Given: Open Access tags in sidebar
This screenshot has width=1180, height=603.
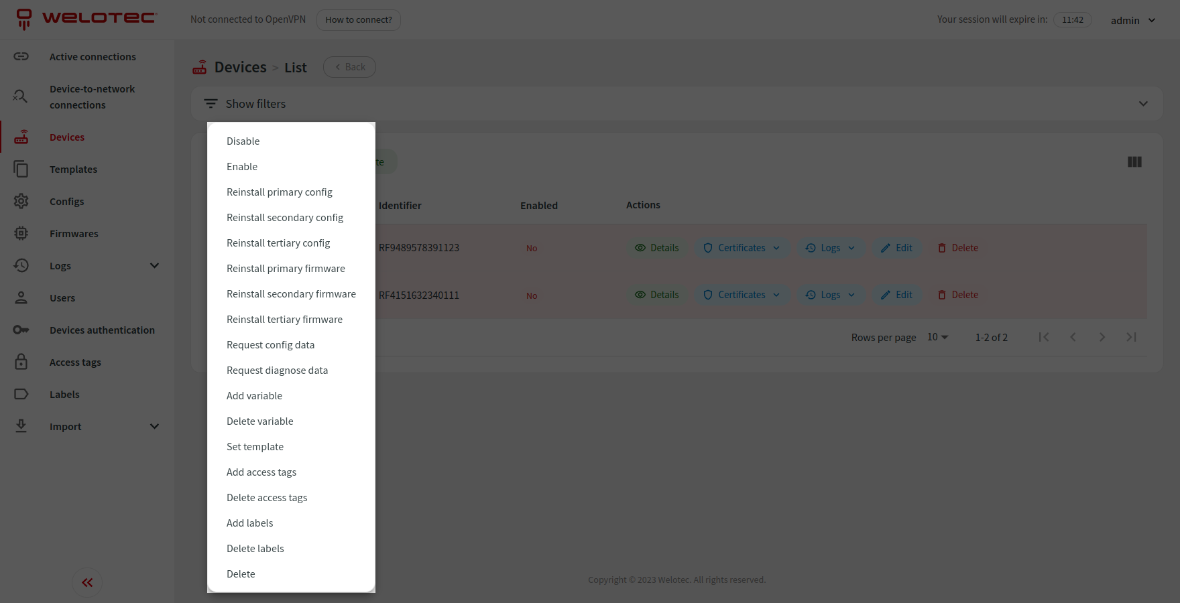Looking at the screenshot, I should tap(75, 362).
